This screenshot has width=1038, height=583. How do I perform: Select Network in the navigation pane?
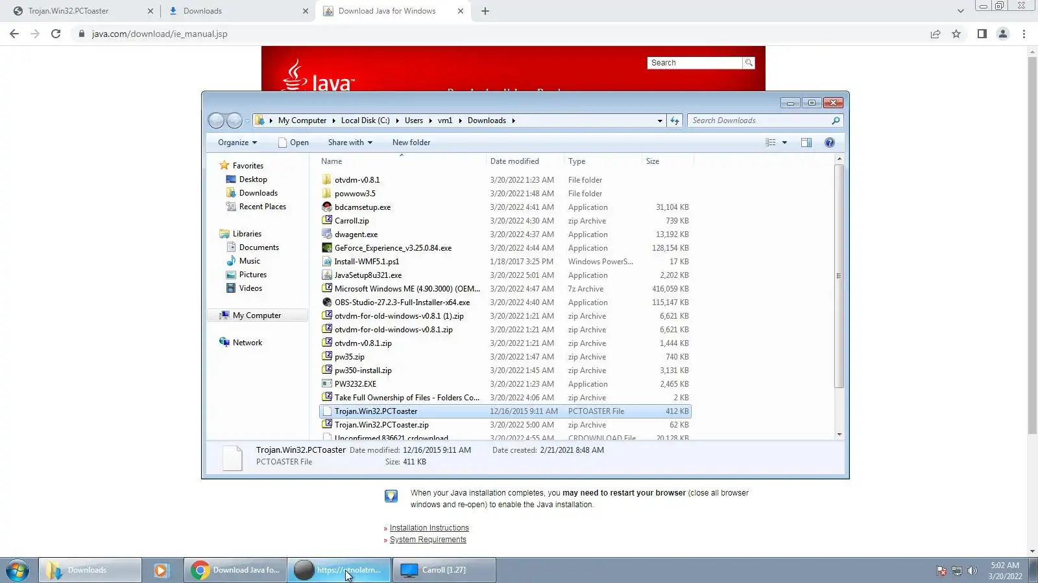(x=247, y=343)
